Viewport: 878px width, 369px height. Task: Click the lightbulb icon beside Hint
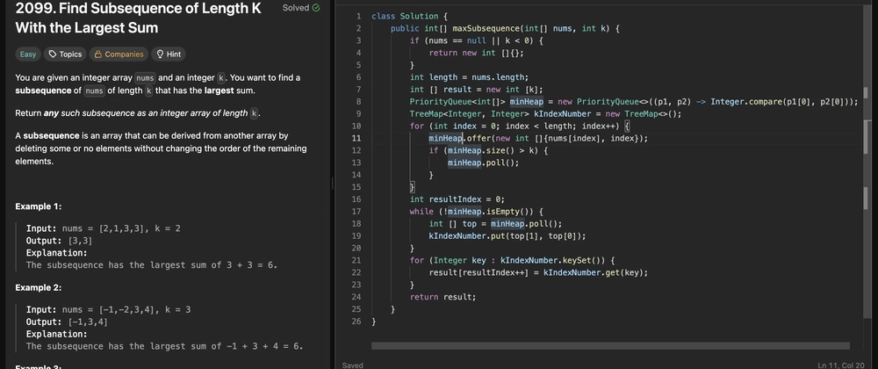click(x=160, y=54)
